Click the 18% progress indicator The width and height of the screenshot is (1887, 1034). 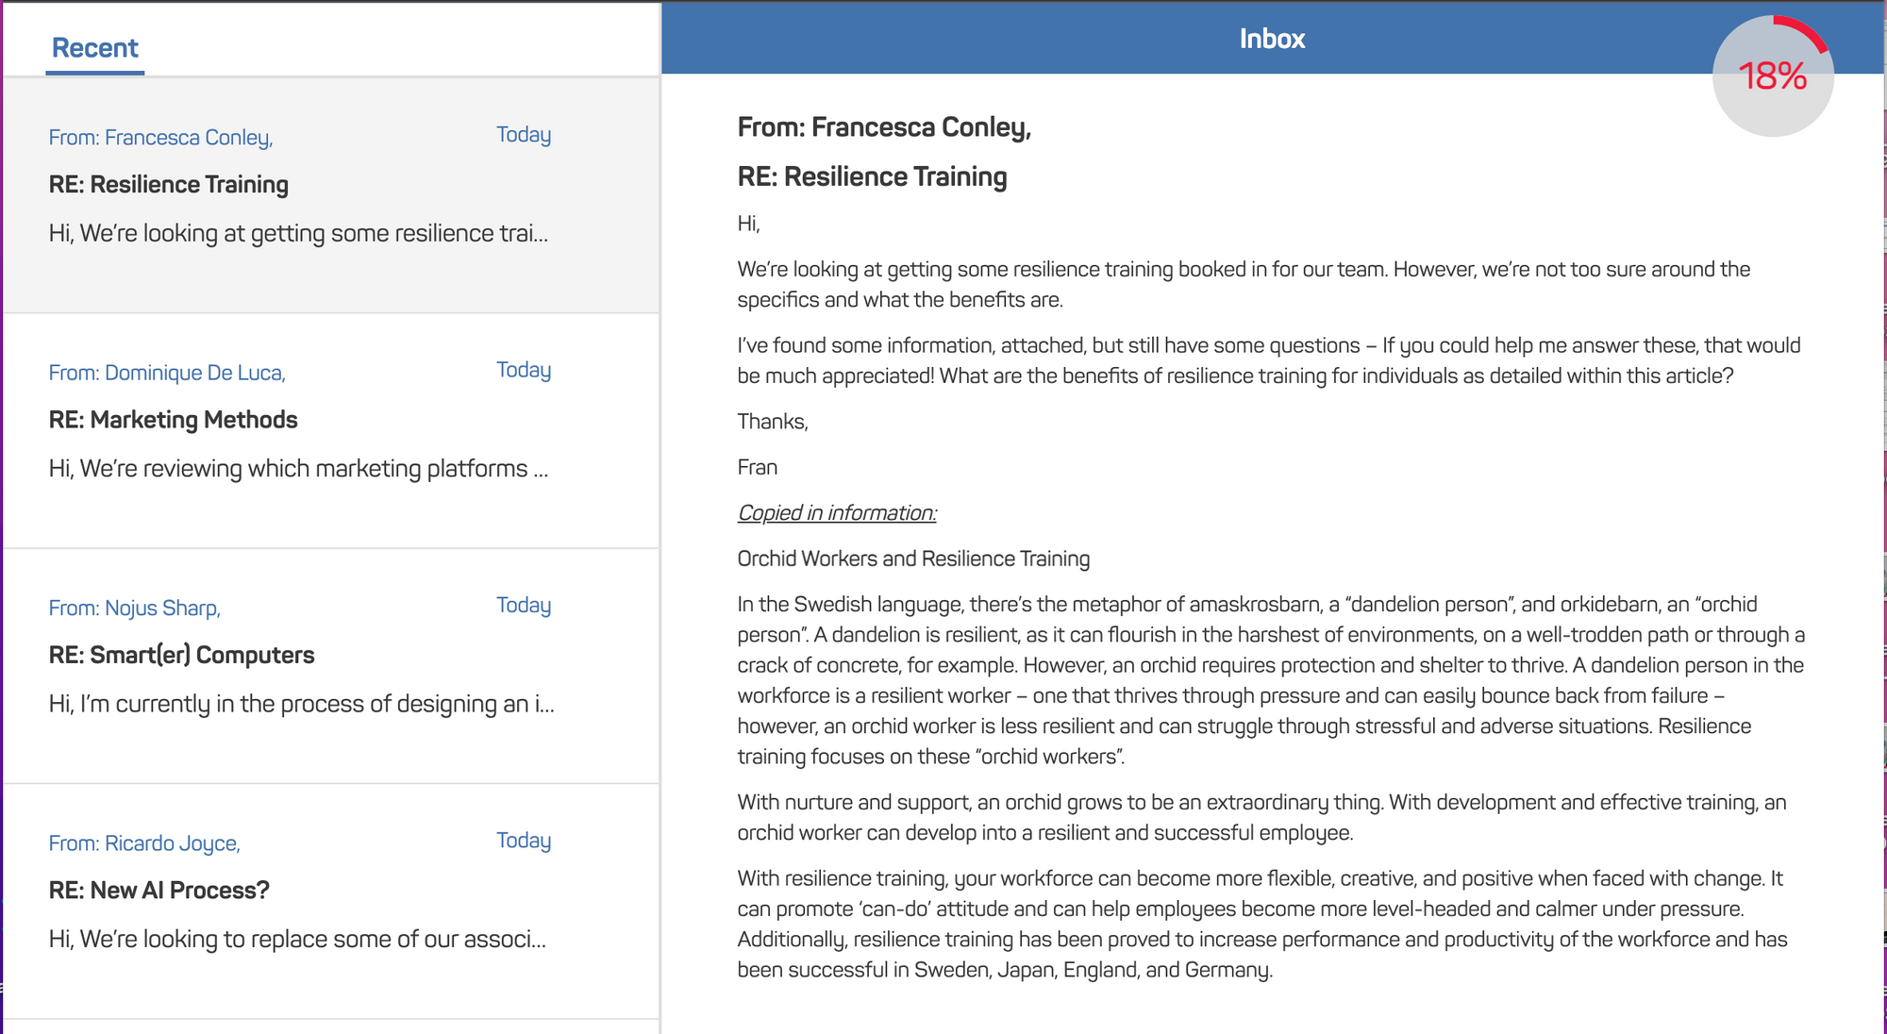tap(1773, 75)
